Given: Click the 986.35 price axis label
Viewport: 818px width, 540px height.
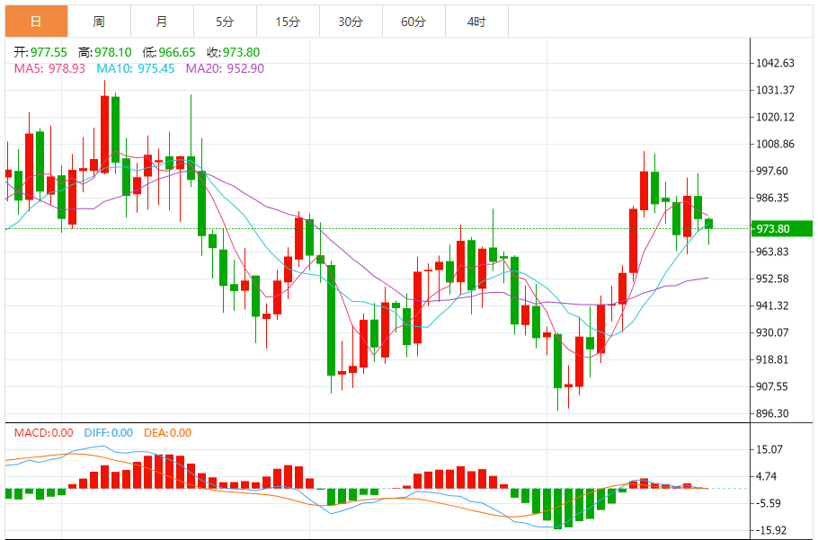Looking at the screenshot, I should [x=773, y=198].
